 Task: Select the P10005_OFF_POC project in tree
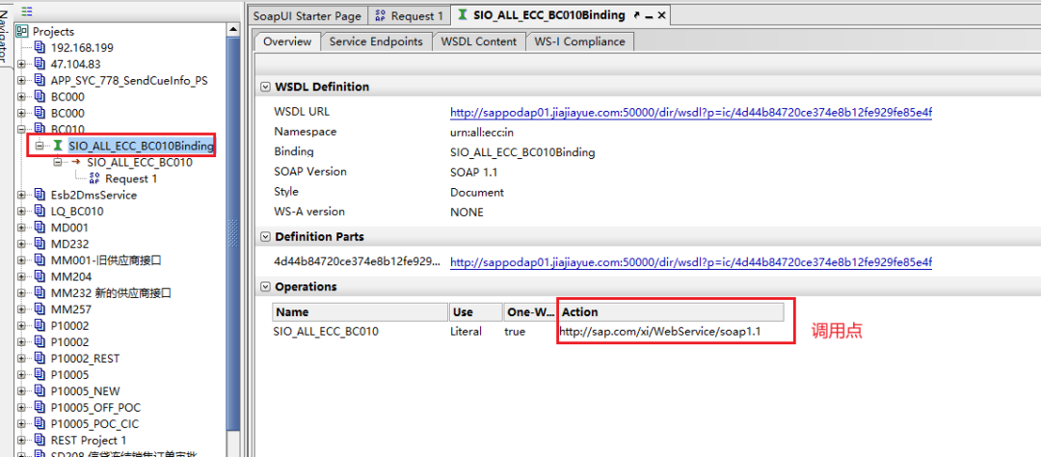pos(95,407)
